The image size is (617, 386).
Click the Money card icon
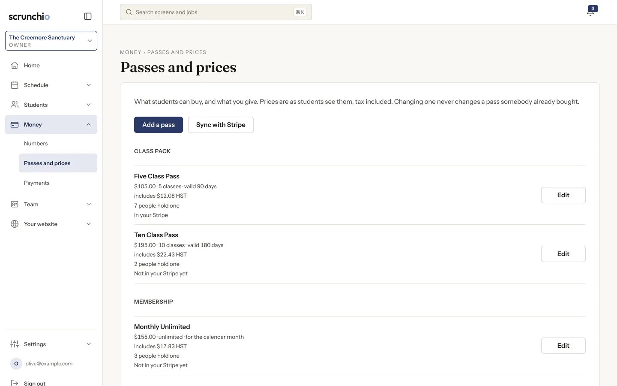tap(15, 124)
